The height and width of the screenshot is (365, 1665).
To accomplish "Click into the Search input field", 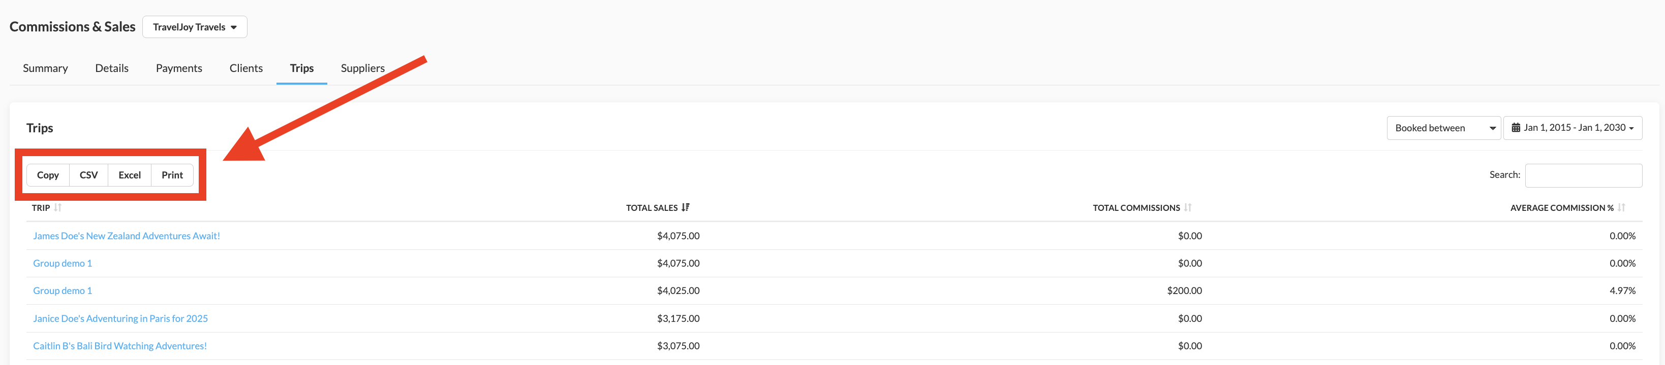I will coord(1583,175).
